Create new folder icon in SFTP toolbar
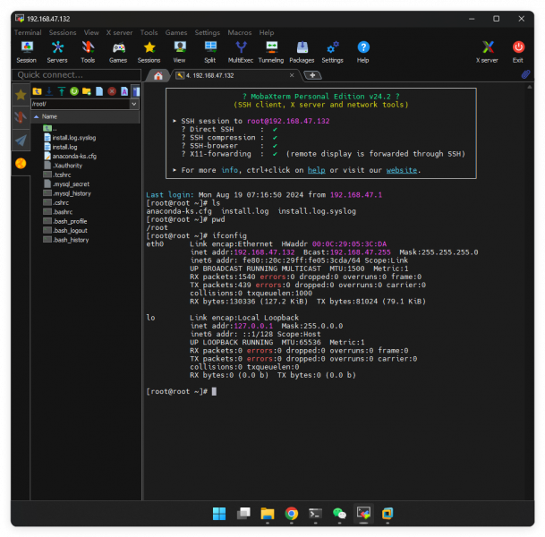 coord(87,91)
